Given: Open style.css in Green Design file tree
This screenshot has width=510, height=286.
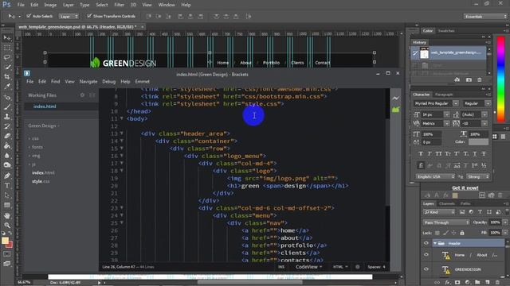Looking at the screenshot, I should [41, 181].
